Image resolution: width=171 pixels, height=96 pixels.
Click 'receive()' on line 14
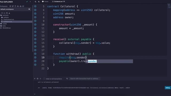coord(60,39)
